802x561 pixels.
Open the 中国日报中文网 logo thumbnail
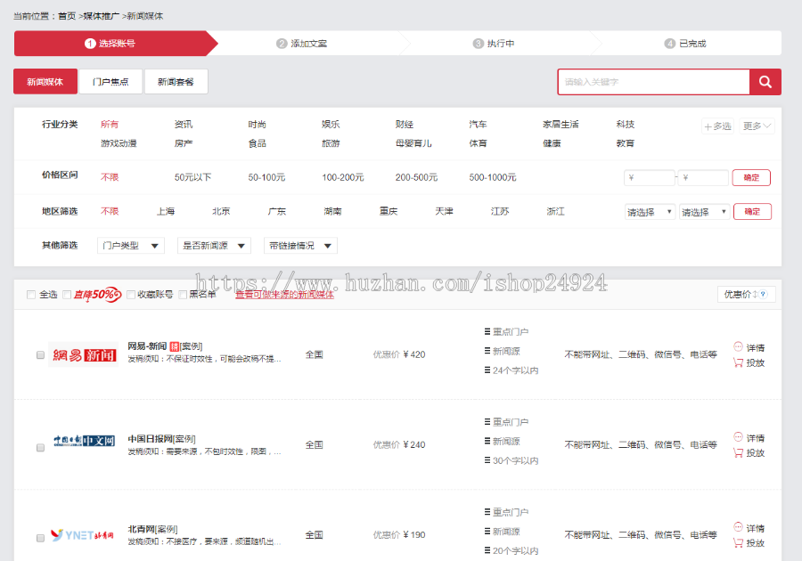[84, 441]
